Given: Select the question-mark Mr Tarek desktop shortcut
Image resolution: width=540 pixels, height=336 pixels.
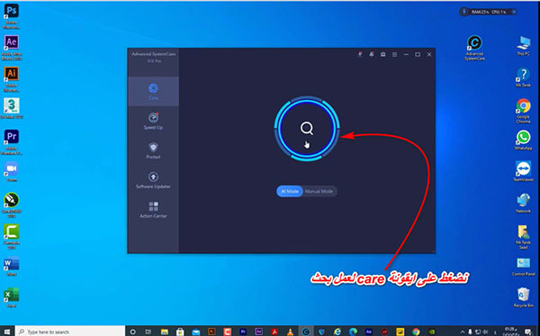Looking at the screenshot, I should click(524, 77).
